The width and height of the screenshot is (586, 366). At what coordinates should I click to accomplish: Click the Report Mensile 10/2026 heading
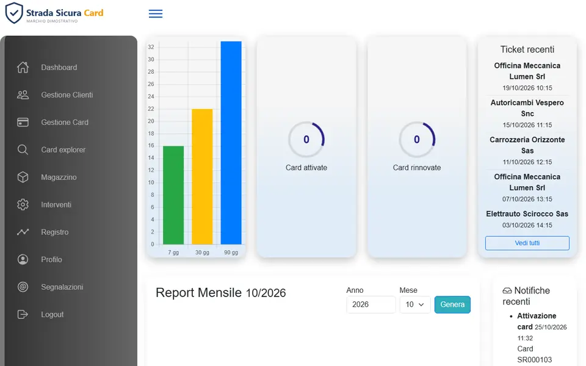pos(221,293)
